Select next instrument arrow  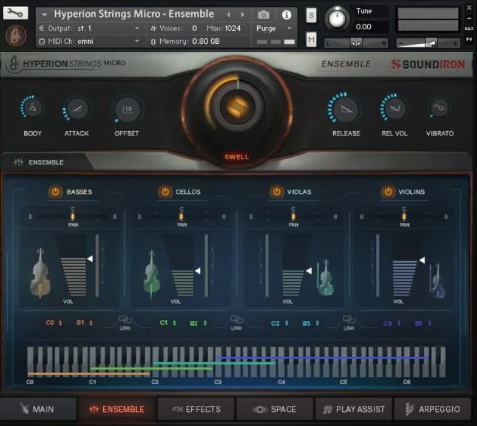point(243,15)
